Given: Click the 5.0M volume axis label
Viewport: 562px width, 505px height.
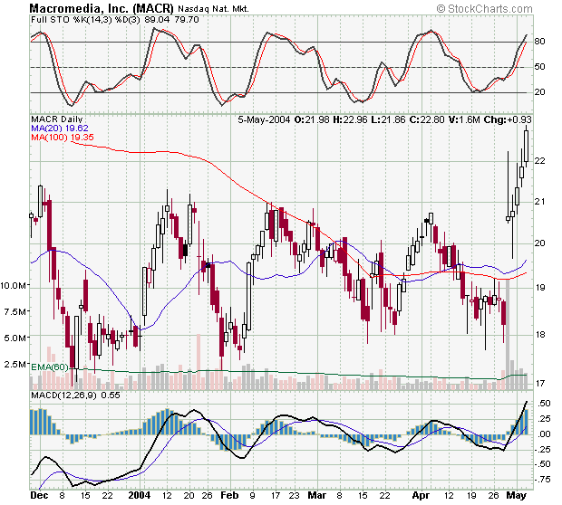Looking at the screenshot, I should tap(15, 338).
